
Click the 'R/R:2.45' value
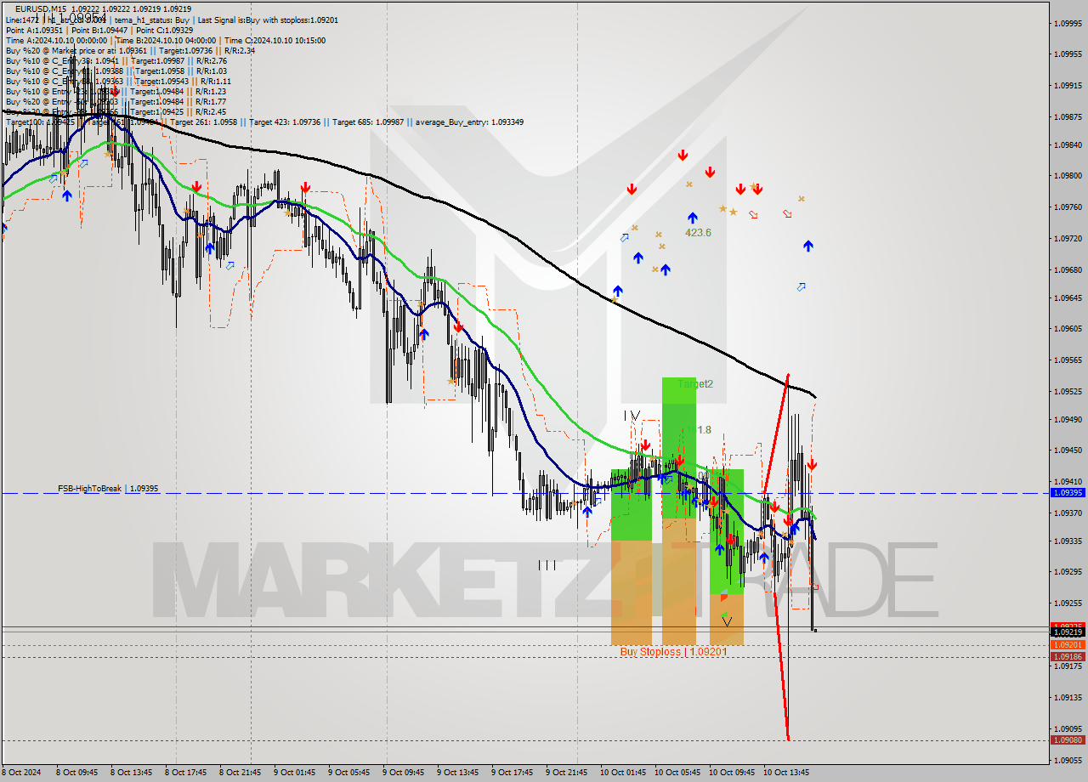[211, 111]
